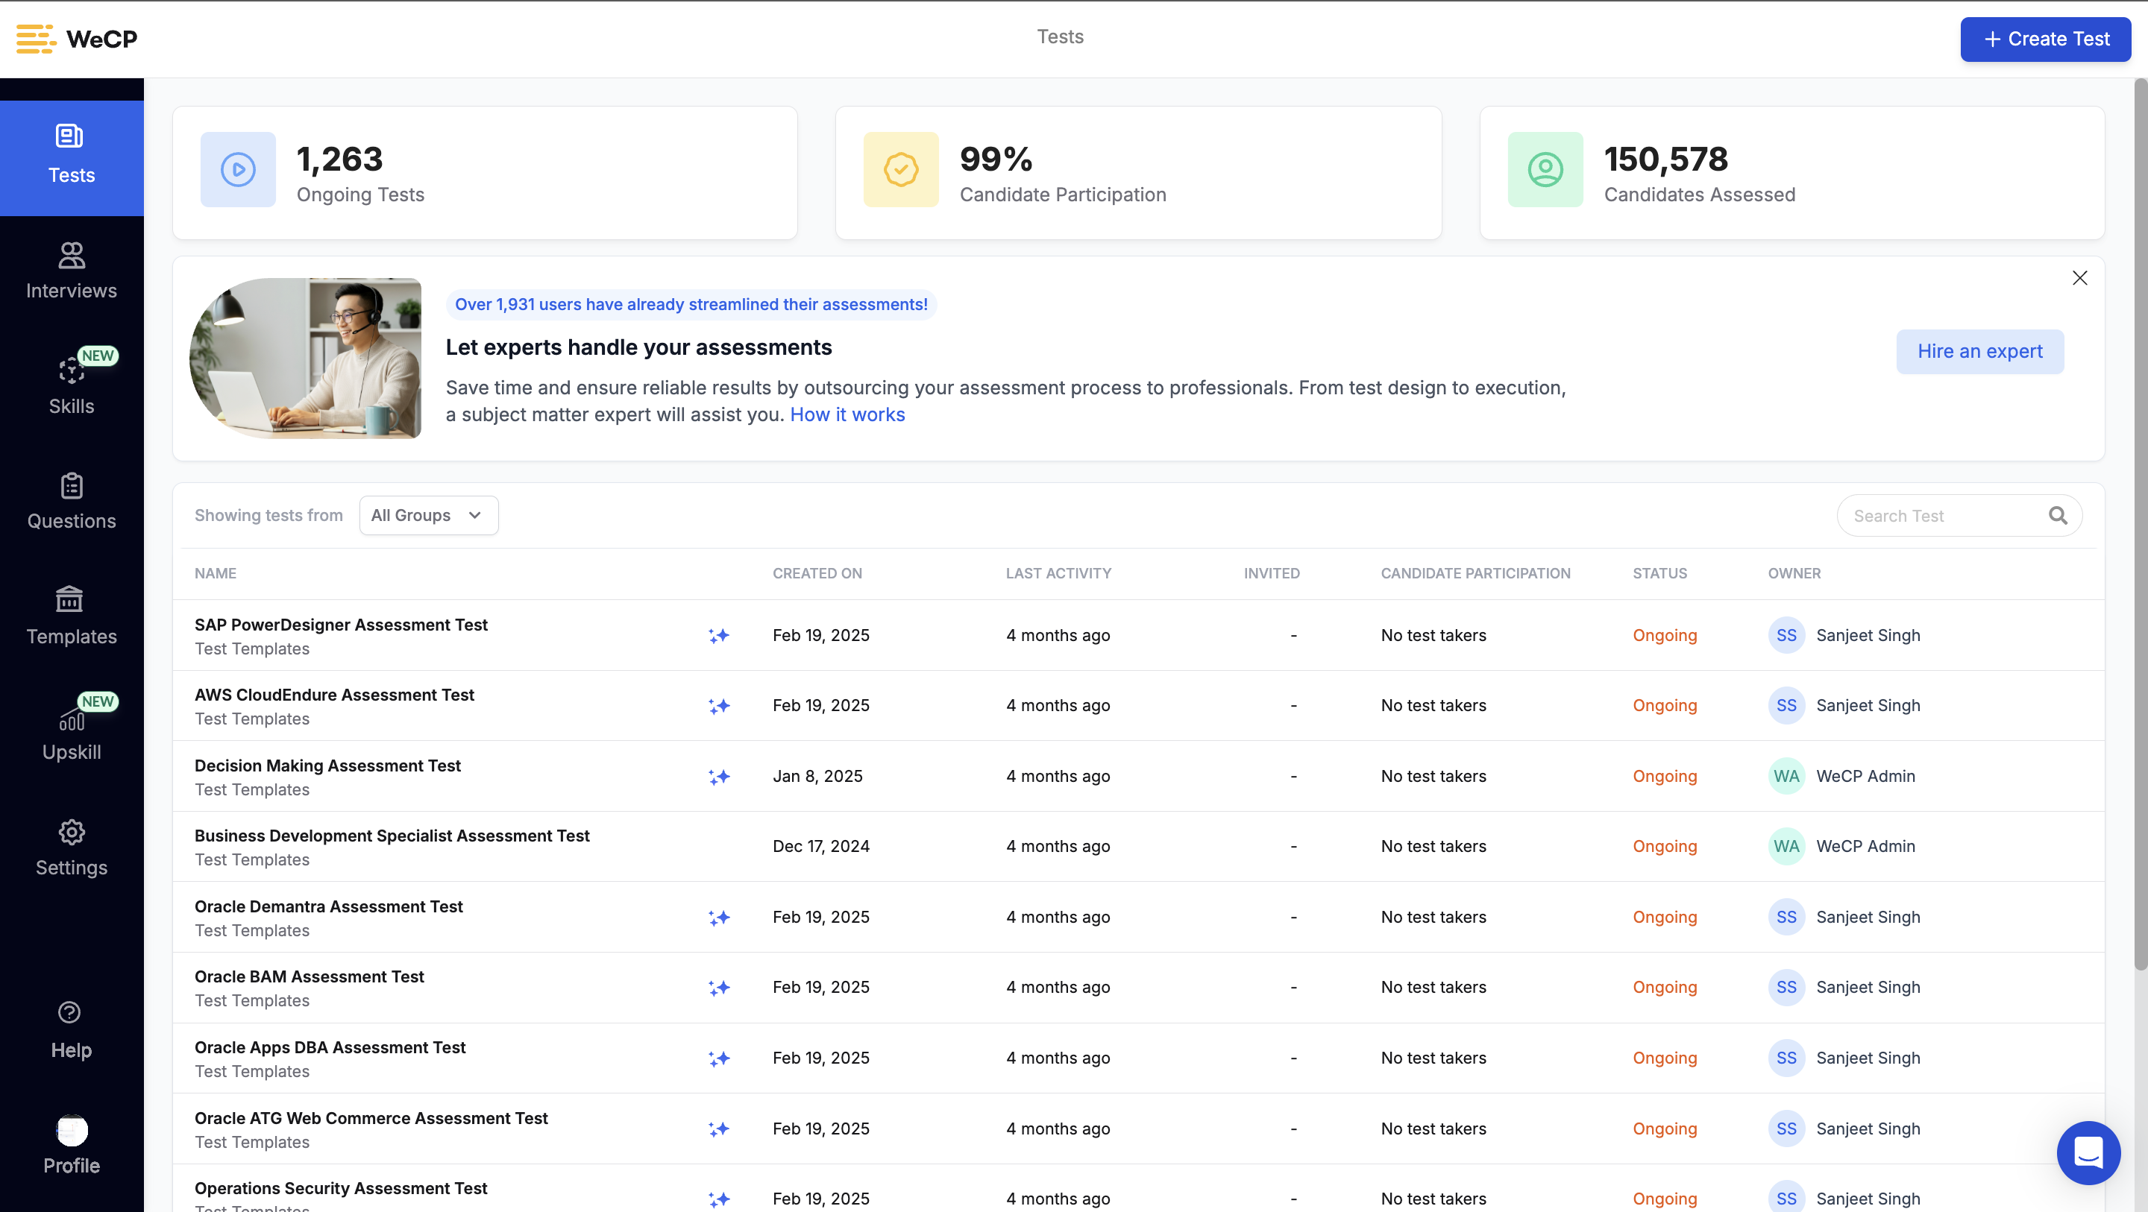Viewport: 2148px width, 1212px height.
Task: Open the Profile avatar in sidebar
Action: pos(71,1130)
